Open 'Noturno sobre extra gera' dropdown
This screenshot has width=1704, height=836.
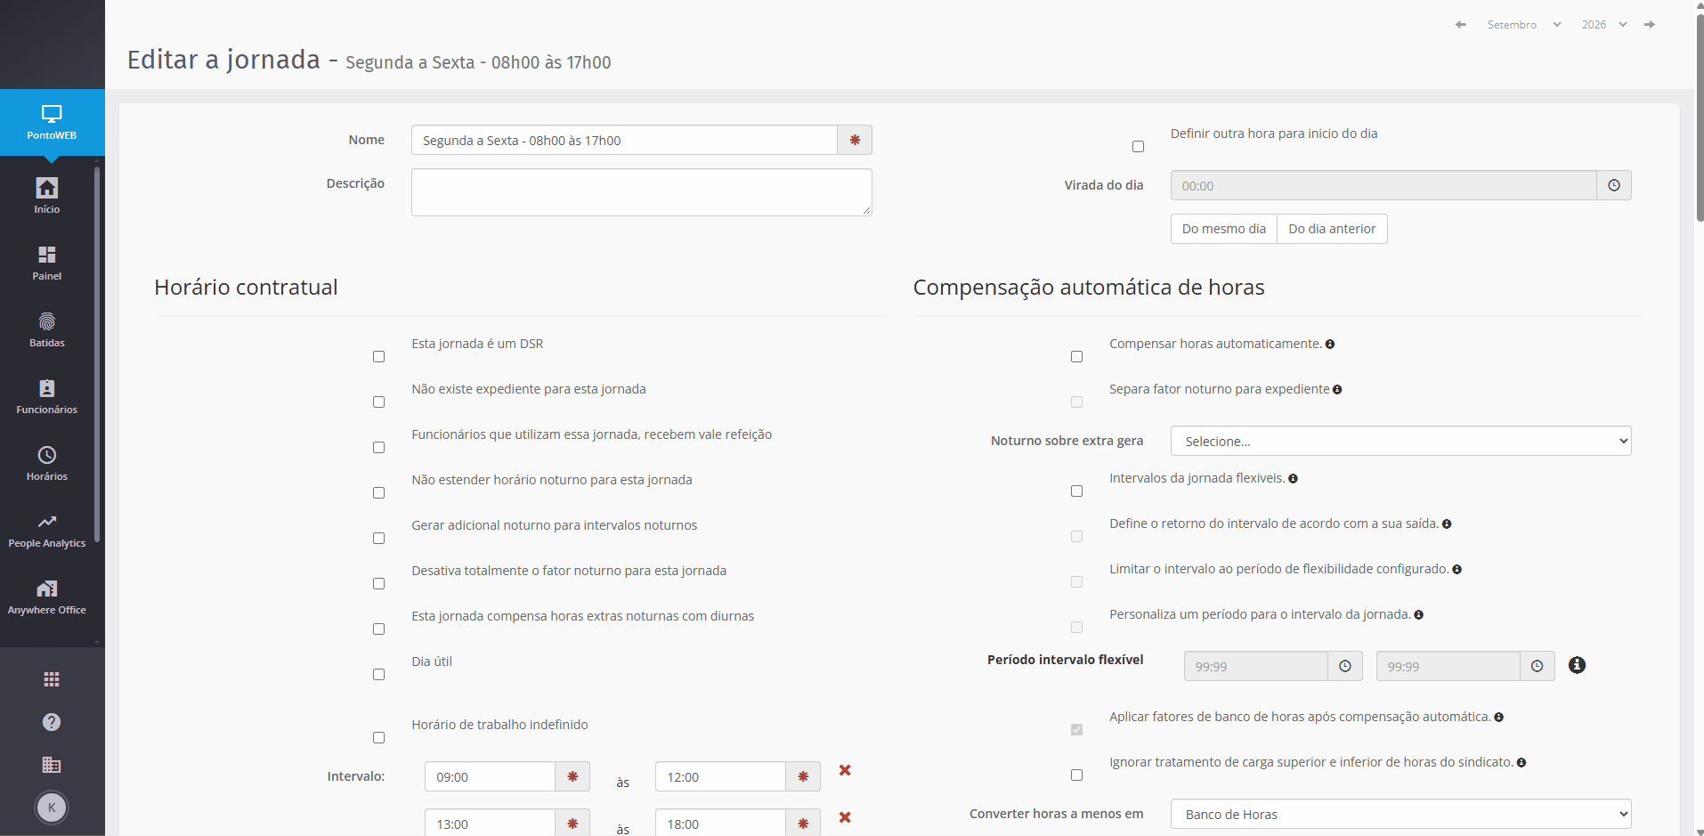tap(1400, 441)
